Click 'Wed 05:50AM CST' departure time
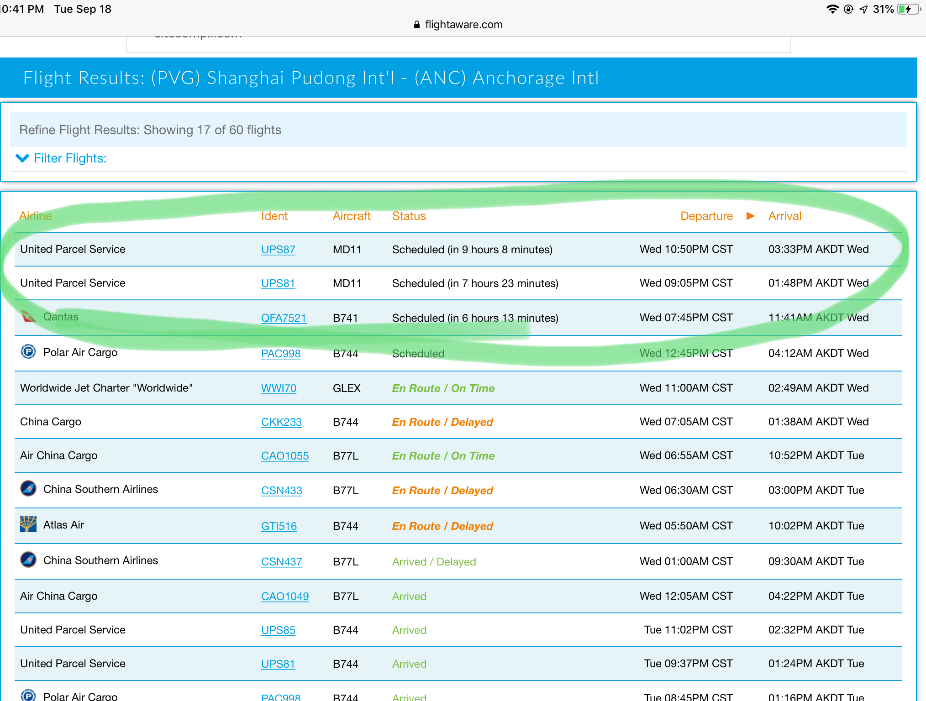Screen dimensions: 926x701 [x=686, y=526]
